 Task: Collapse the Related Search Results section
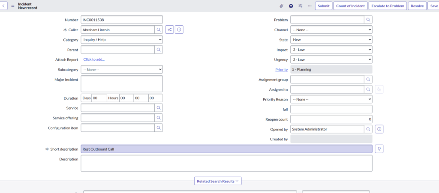coord(218,181)
